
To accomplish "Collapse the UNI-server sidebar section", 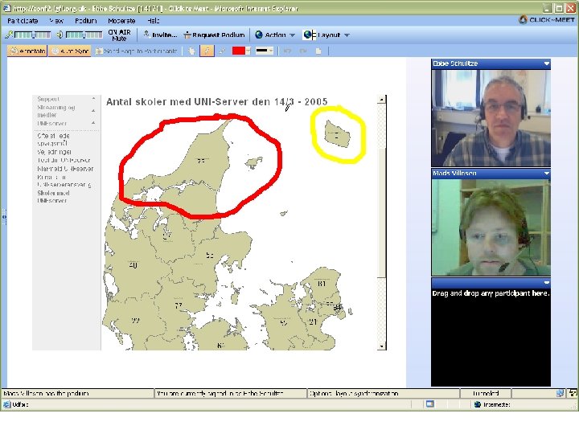I will pos(93,123).
